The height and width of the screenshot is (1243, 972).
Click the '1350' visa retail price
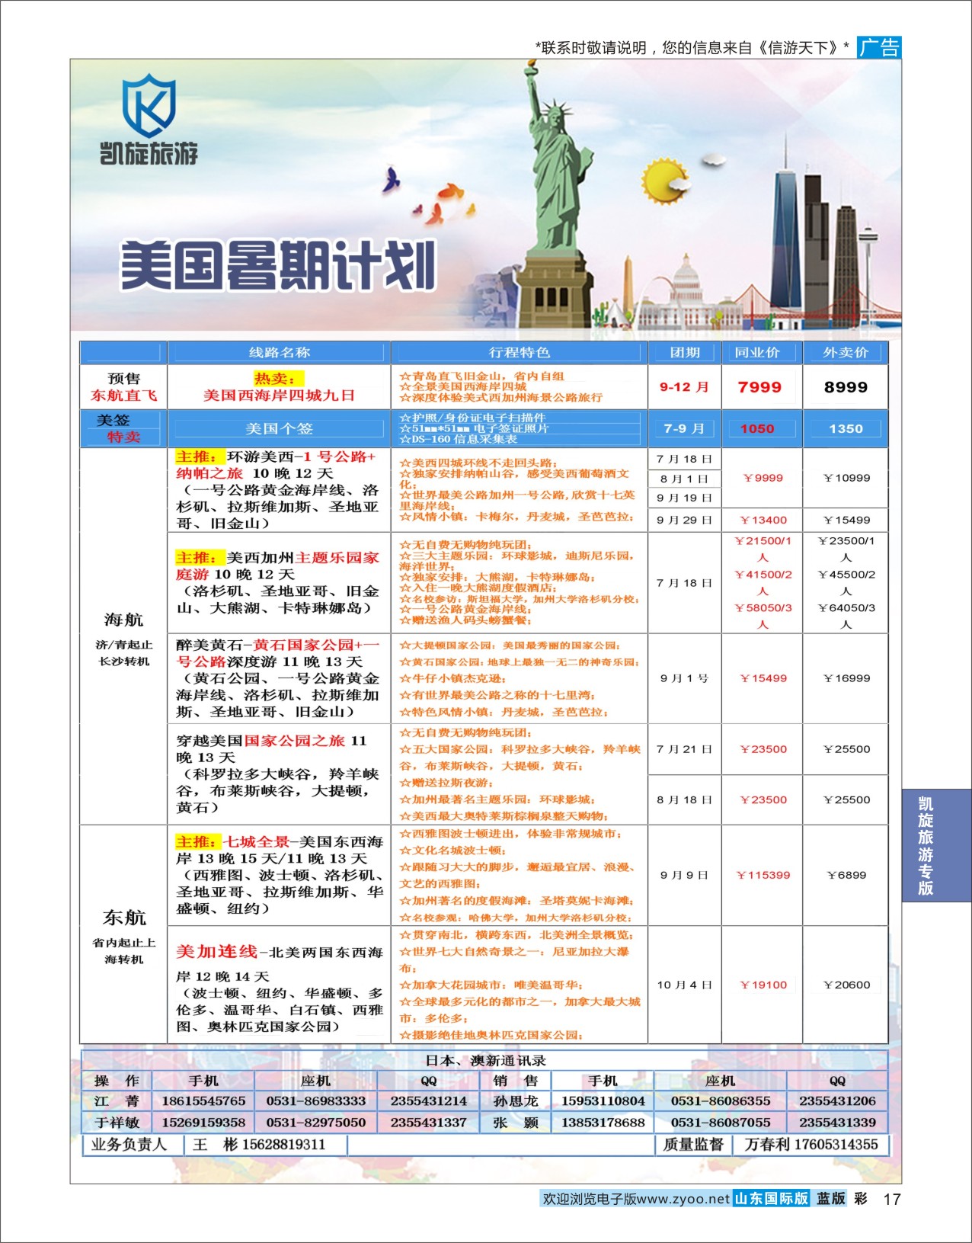846,428
